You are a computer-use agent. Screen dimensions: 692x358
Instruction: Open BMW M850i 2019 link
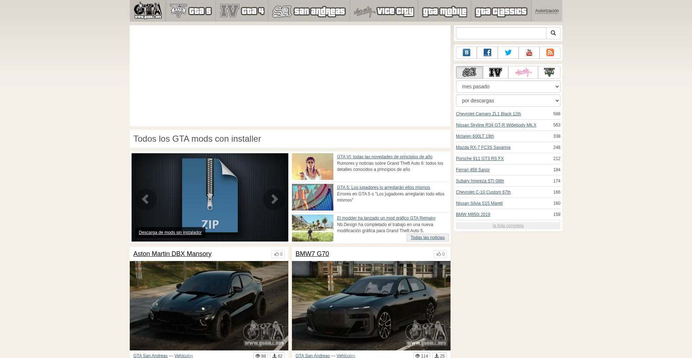tap(473, 215)
